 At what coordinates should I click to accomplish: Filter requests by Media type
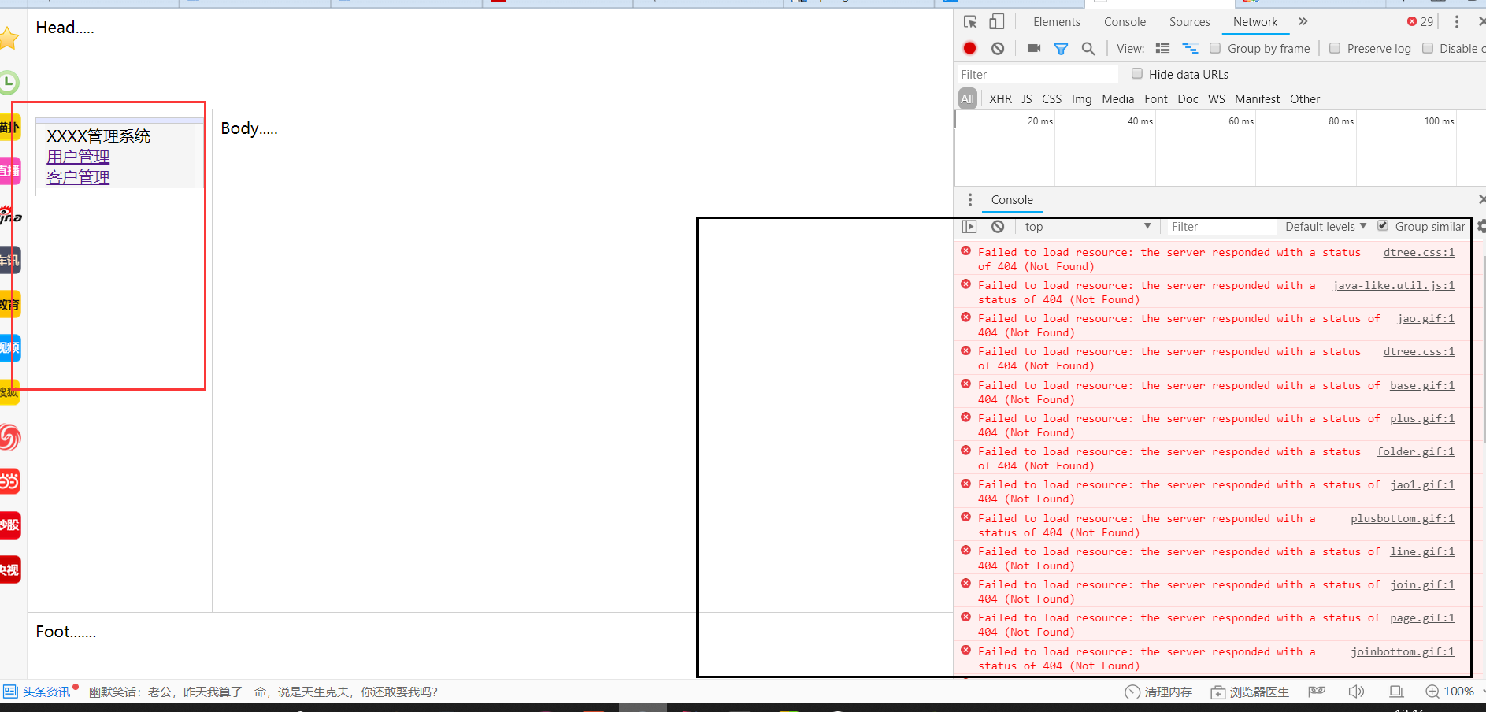pos(1117,99)
